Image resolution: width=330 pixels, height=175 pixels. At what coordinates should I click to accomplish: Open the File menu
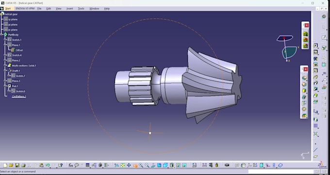pyautogui.click(x=39, y=9)
